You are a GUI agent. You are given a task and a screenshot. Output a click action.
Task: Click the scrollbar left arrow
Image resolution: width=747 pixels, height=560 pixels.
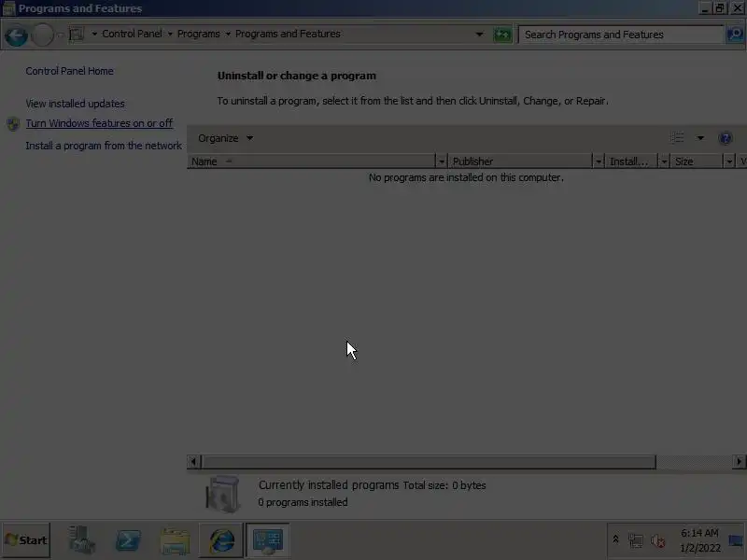(x=193, y=462)
